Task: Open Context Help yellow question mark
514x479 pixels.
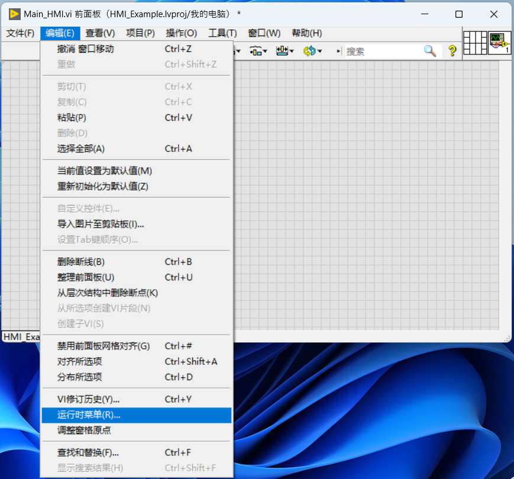Action: pos(452,51)
